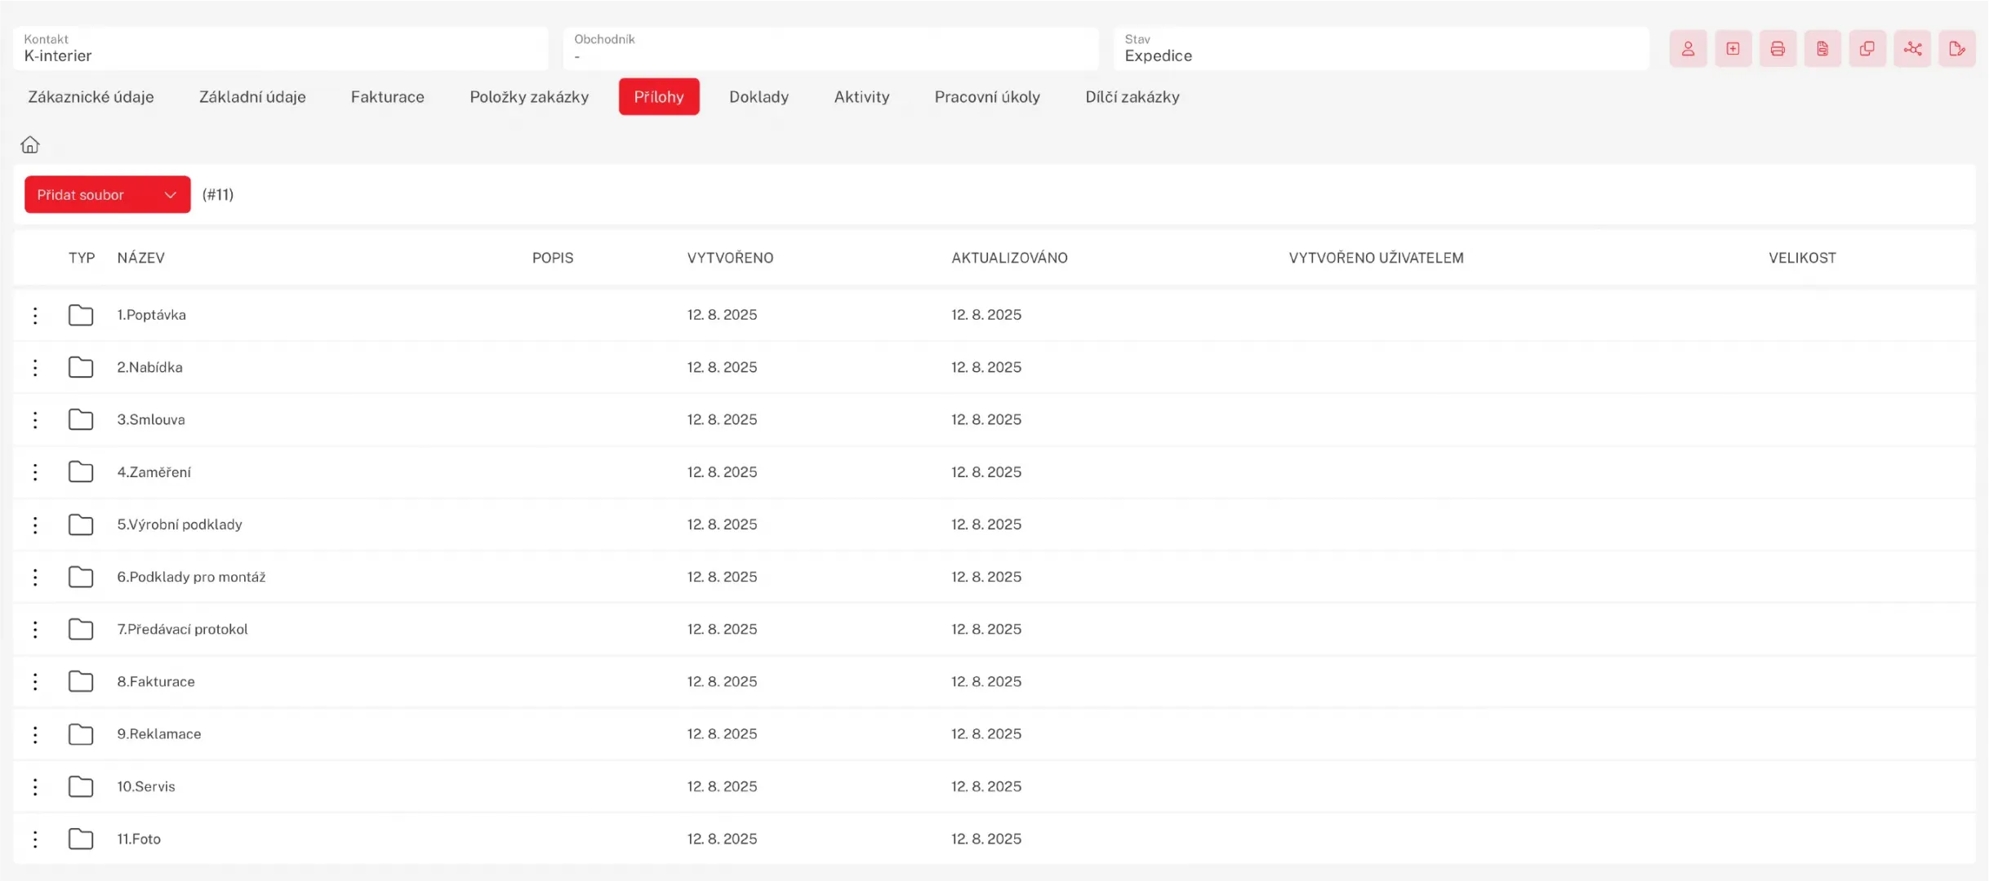Click the add (plus square) icon button

pyautogui.click(x=1733, y=49)
